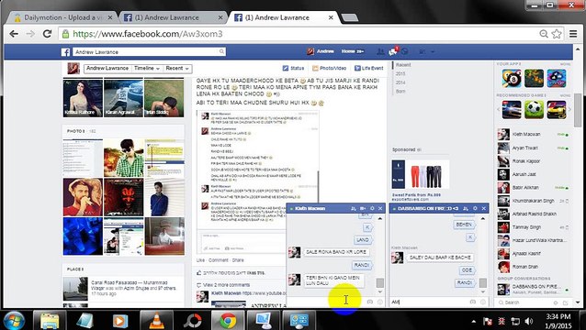Click the Andrew profile link in top bar
586x330 pixels.
point(321,51)
